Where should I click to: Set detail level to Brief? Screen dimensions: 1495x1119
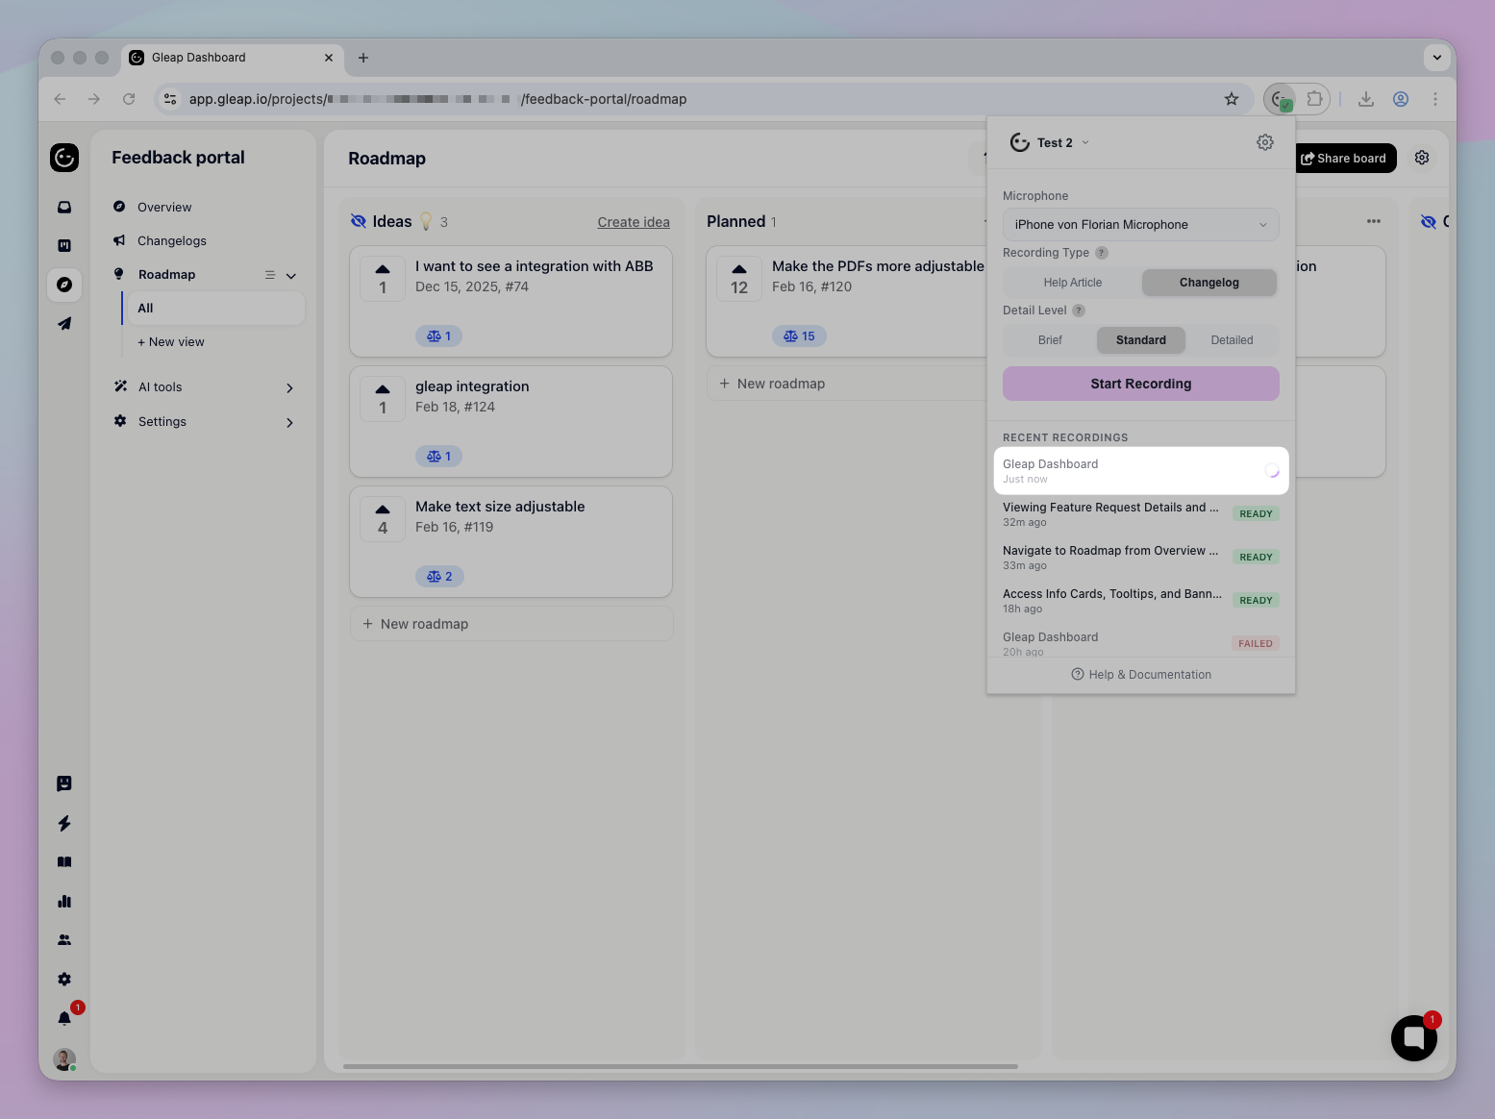click(1050, 340)
